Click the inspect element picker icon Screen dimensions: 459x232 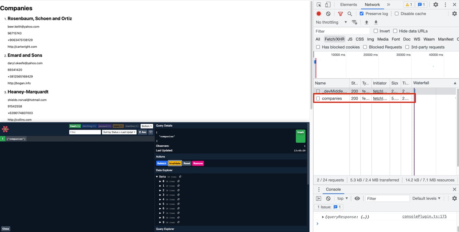[x=319, y=5]
